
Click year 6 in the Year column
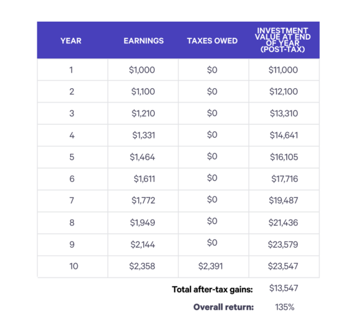click(72, 179)
